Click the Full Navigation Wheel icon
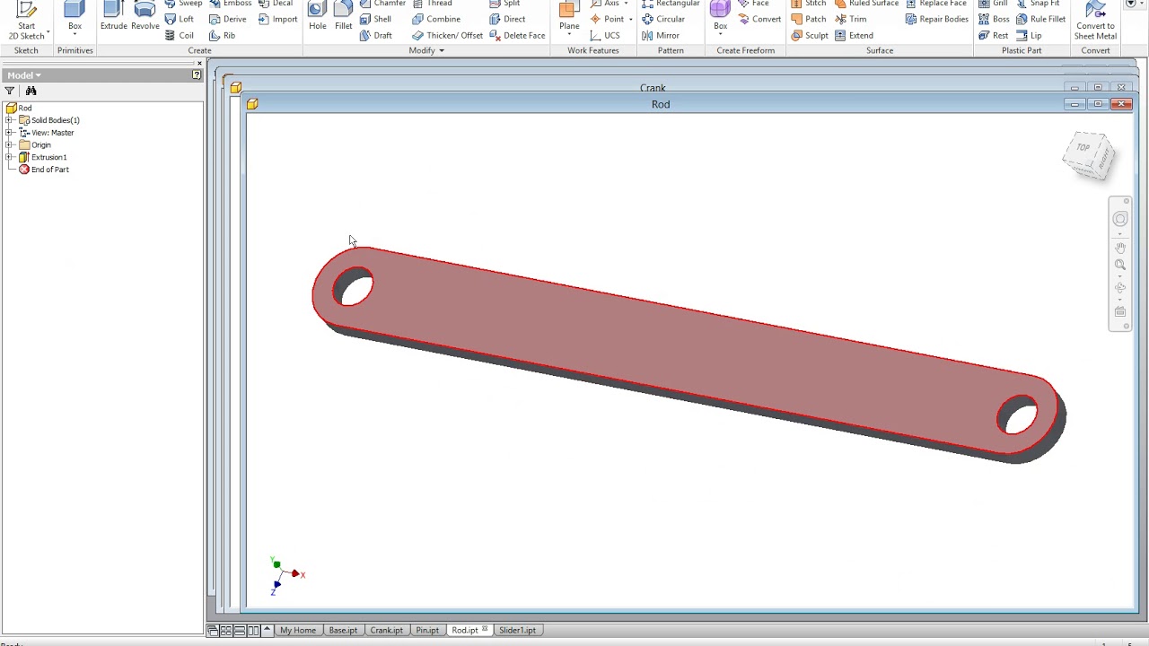 pyautogui.click(x=1119, y=219)
